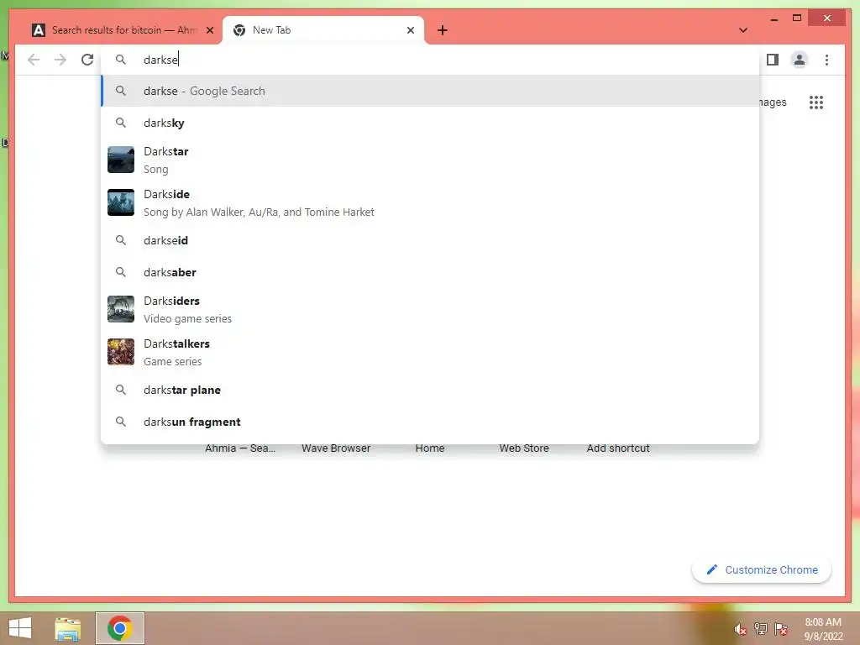
Task: Maximize the Chrome window
Action: point(797,18)
